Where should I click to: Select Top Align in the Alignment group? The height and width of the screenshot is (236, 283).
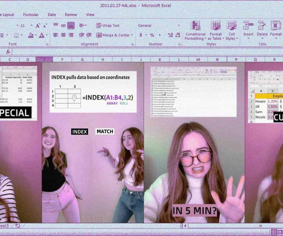56,25
